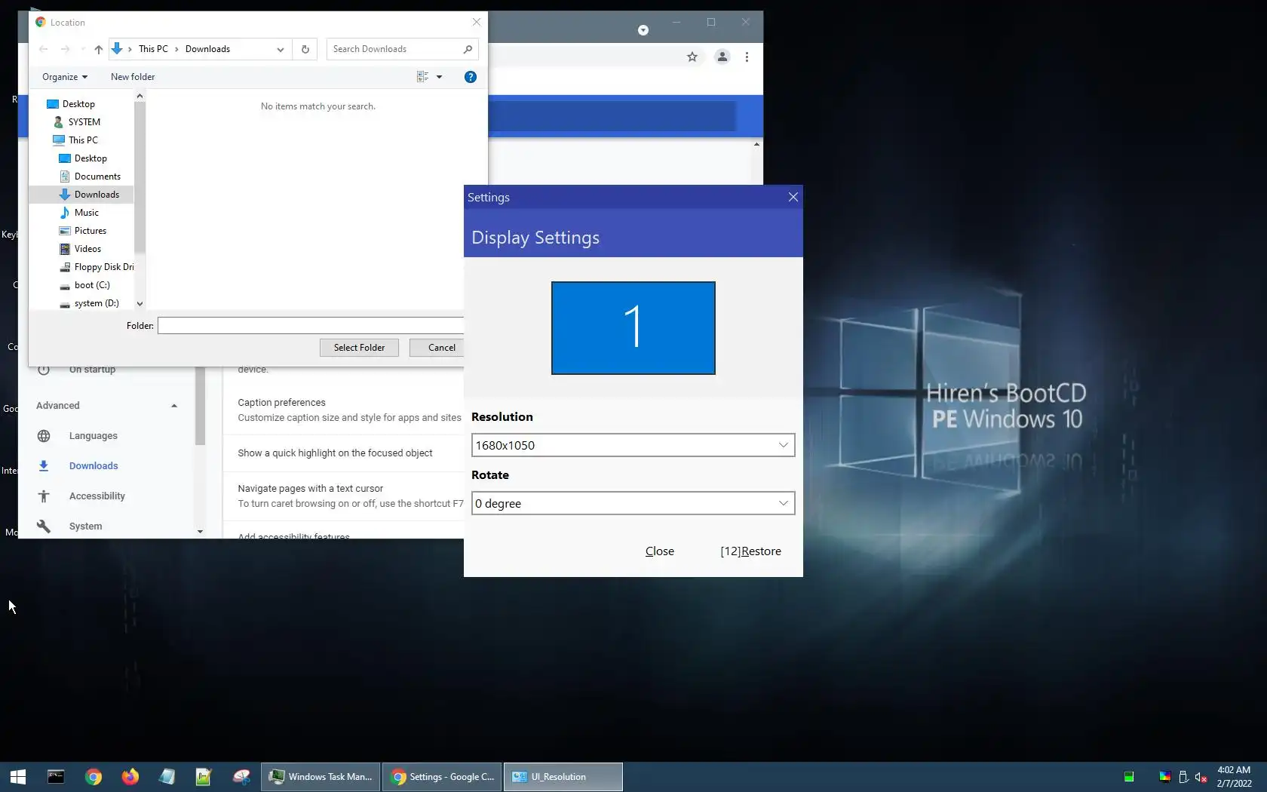Go up one folder level in Location dialog
1267x792 pixels.
pyautogui.click(x=99, y=49)
